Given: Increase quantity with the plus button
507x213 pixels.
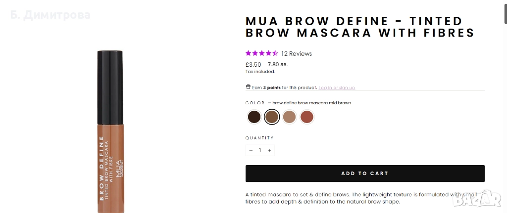Looking at the screenshot, I should [x=269, y=150].
